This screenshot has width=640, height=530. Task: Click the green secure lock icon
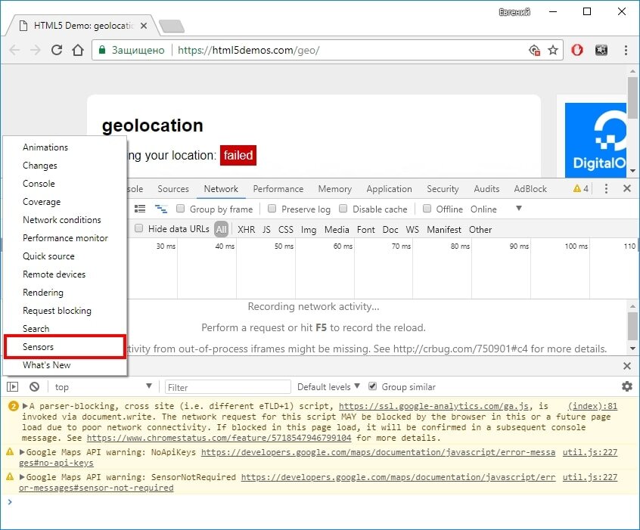[x=102, y=50]
